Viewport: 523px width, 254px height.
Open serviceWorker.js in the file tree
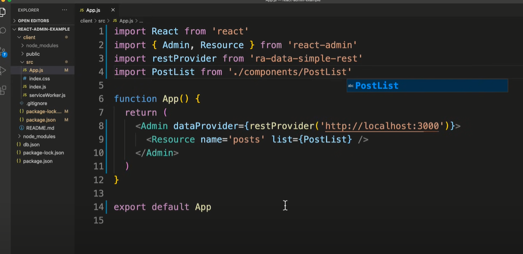click(x=47, y=95)
